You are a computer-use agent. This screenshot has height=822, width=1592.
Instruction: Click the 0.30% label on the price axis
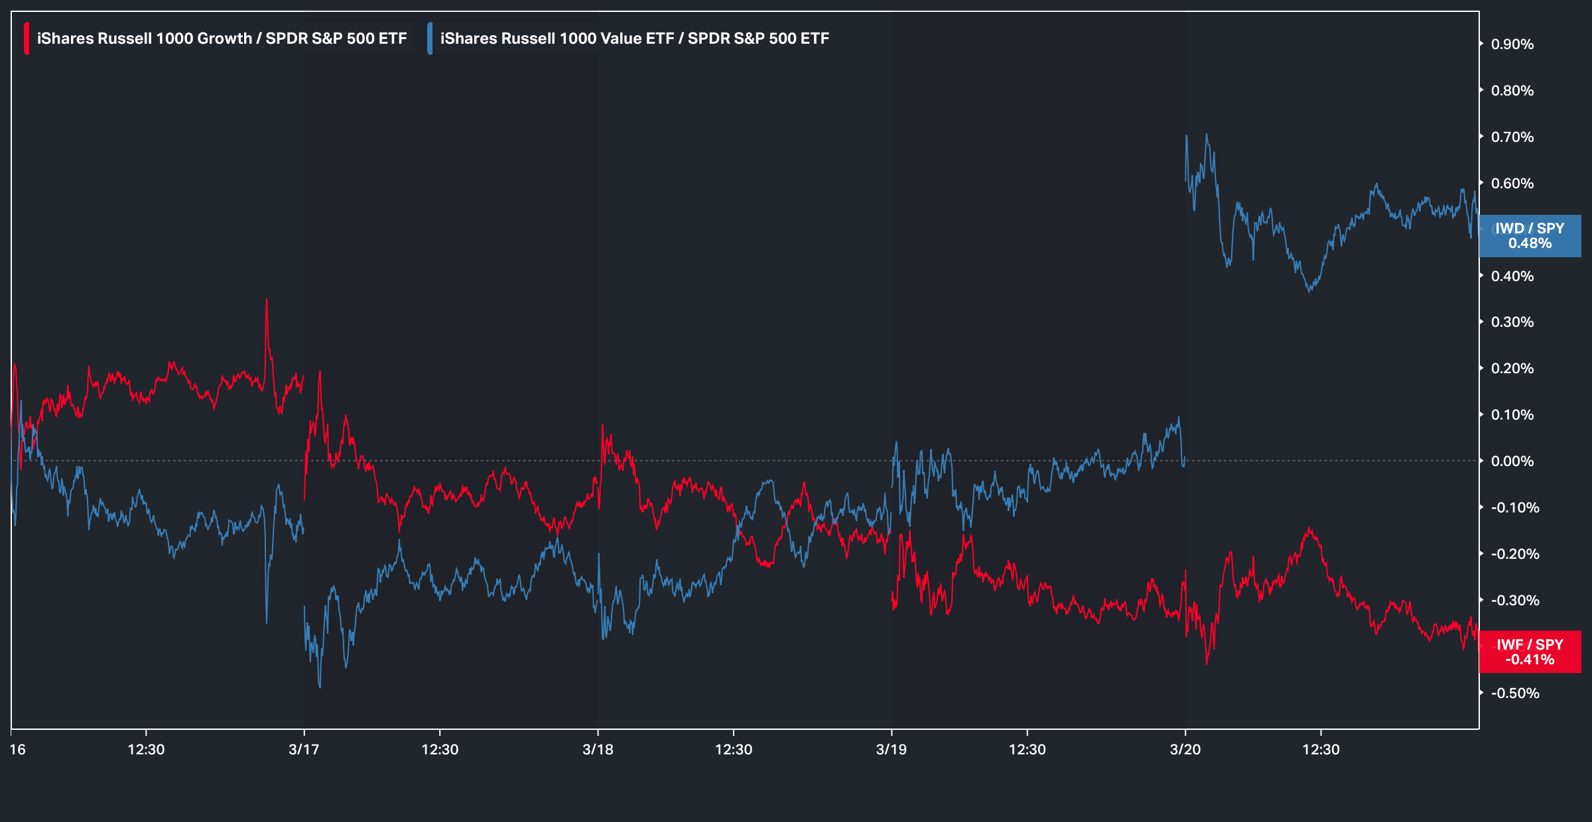point(1512,322)
